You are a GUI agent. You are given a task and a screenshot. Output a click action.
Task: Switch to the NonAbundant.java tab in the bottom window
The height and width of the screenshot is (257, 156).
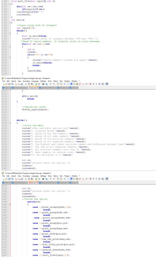pos(20,182)
